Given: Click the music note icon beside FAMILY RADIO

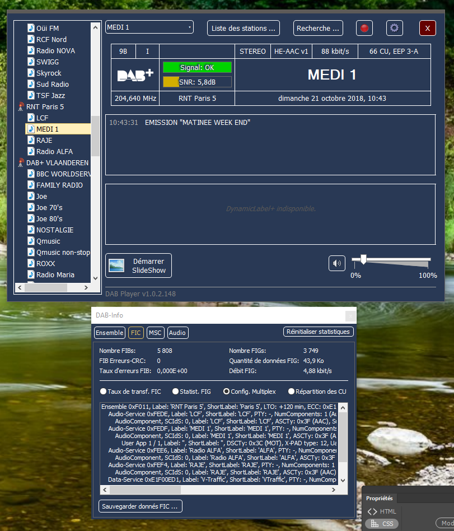Looking at the screenshot, I should 31,185.
